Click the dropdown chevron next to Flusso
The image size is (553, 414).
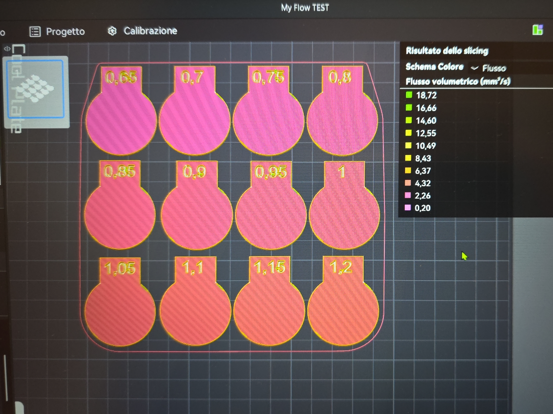pos(475,68)
